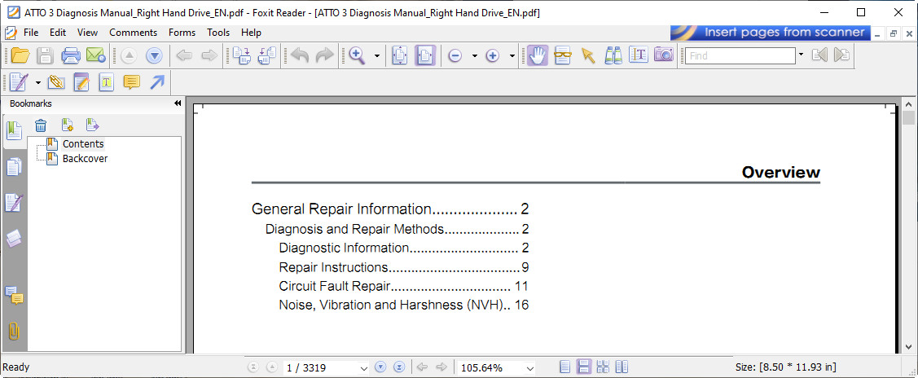The width and height of the screenshot is (918, 378).
Task: Toggle continuous page view in status bar
Action: coord(583,367)
